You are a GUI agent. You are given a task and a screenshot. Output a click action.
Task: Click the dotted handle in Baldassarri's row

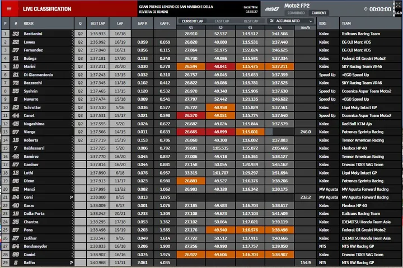72,148
